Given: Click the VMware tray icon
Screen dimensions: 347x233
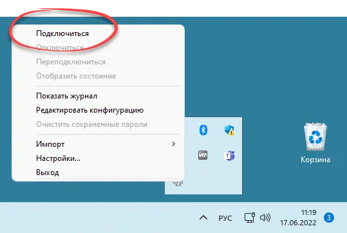Looking at the screenshot, I should [x=203, y=155].
